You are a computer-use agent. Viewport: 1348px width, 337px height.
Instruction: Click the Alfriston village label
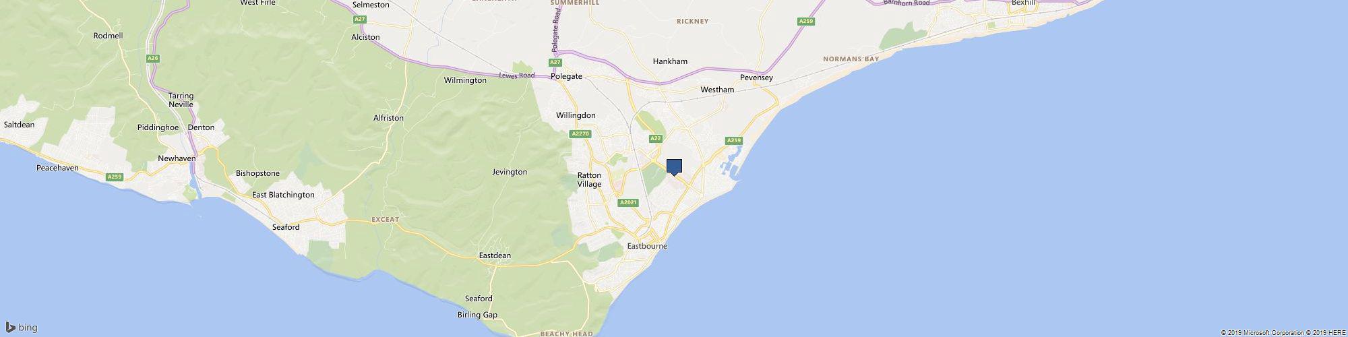(388, 118)
